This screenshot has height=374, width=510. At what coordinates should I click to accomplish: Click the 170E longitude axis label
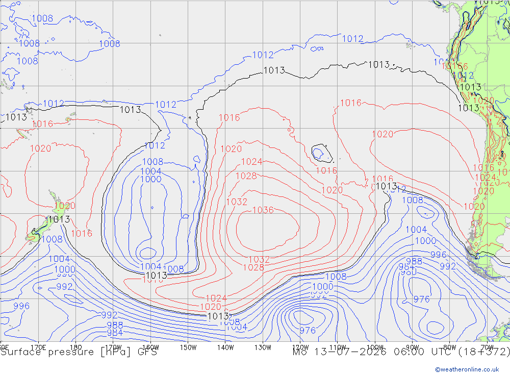(x=38, y=347)
